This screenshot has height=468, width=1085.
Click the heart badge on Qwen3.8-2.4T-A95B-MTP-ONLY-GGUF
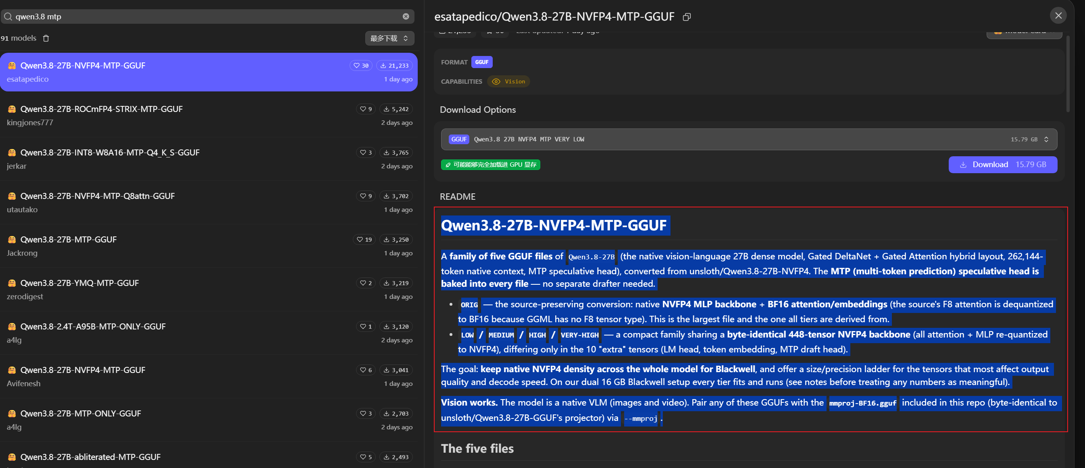(x=366, y=326)
